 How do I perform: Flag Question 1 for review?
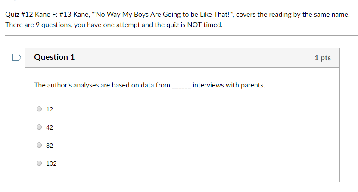coord(17,57)
